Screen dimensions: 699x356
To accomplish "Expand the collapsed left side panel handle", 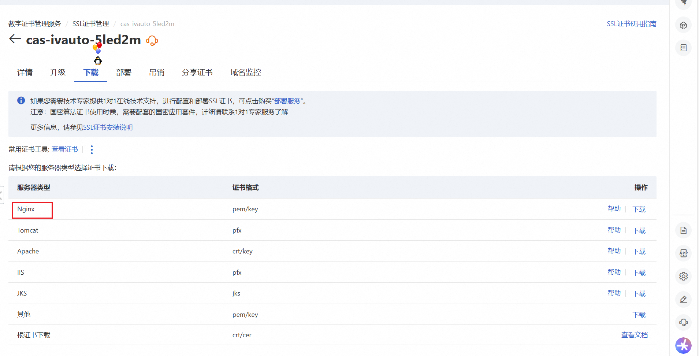I will (x=1, y=195).
